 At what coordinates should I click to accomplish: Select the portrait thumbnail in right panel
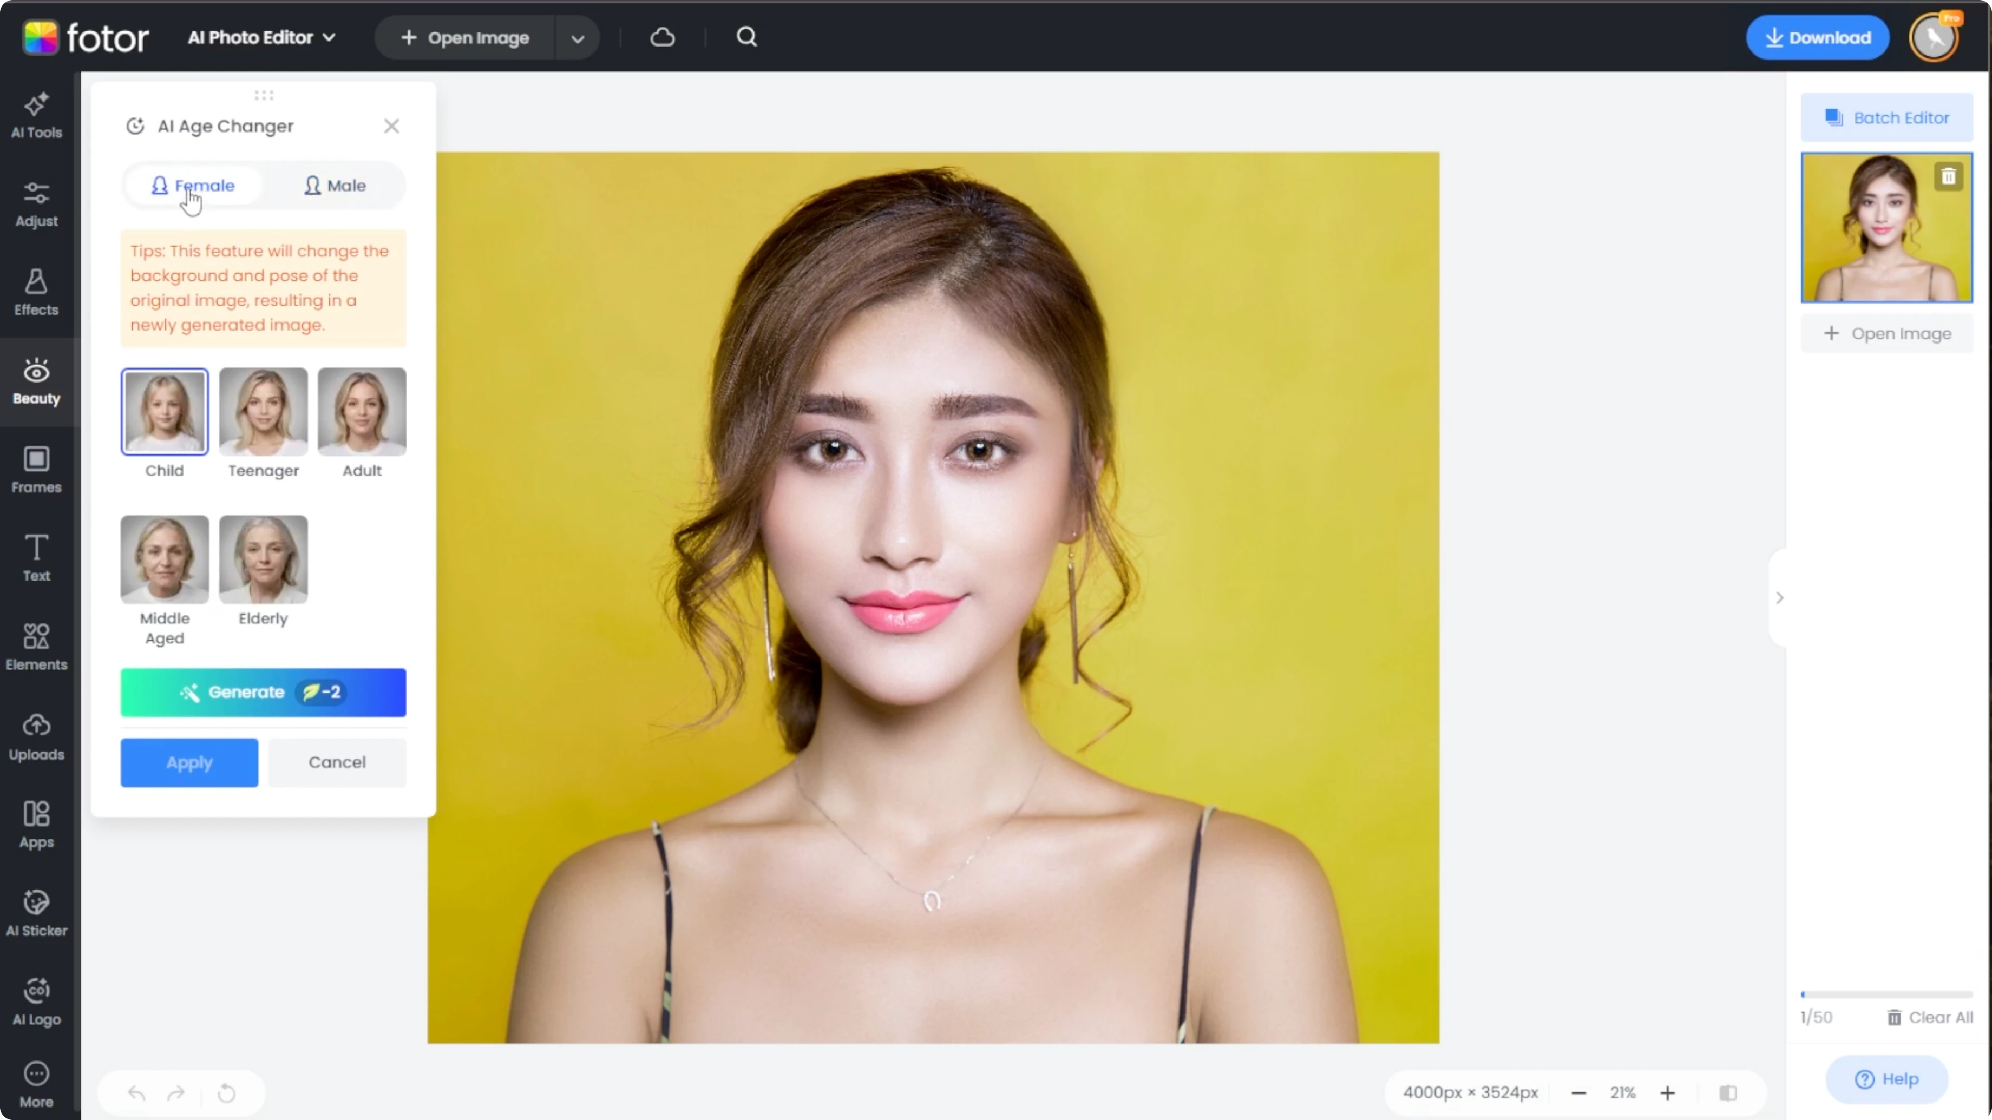1887,228
